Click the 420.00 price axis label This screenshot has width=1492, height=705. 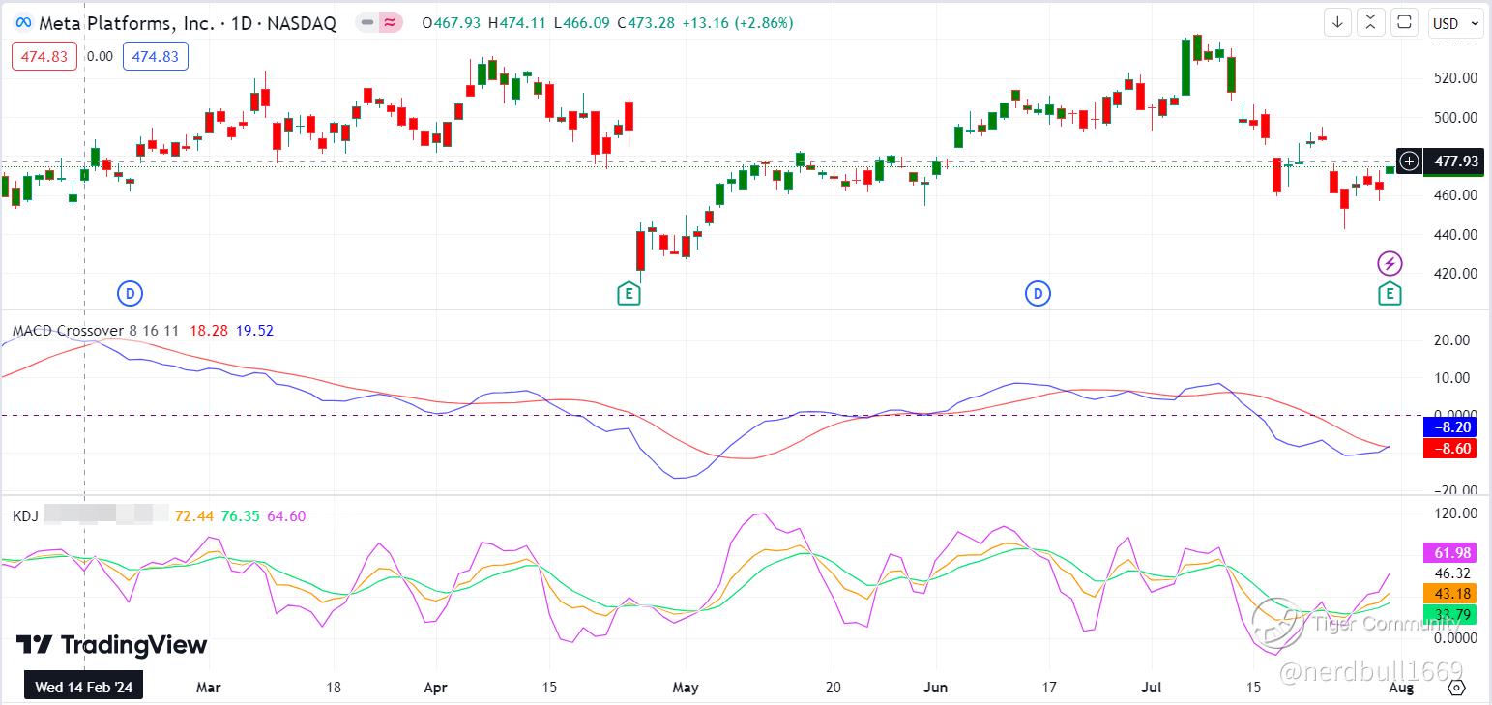[1456, 273]
